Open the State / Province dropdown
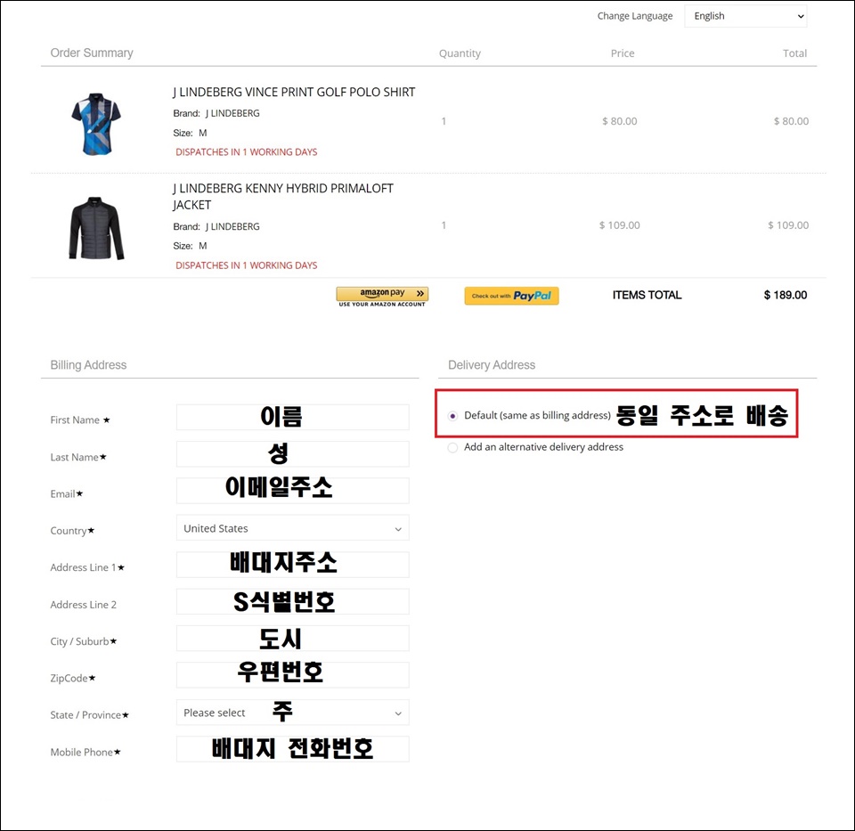The width and height of the screenshot is (855, 831). pos(293,713)
